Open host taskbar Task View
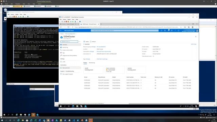 (x=14, y=120)
